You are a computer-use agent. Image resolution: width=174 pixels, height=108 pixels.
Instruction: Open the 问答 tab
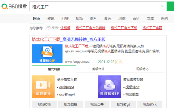click(65, 18)
